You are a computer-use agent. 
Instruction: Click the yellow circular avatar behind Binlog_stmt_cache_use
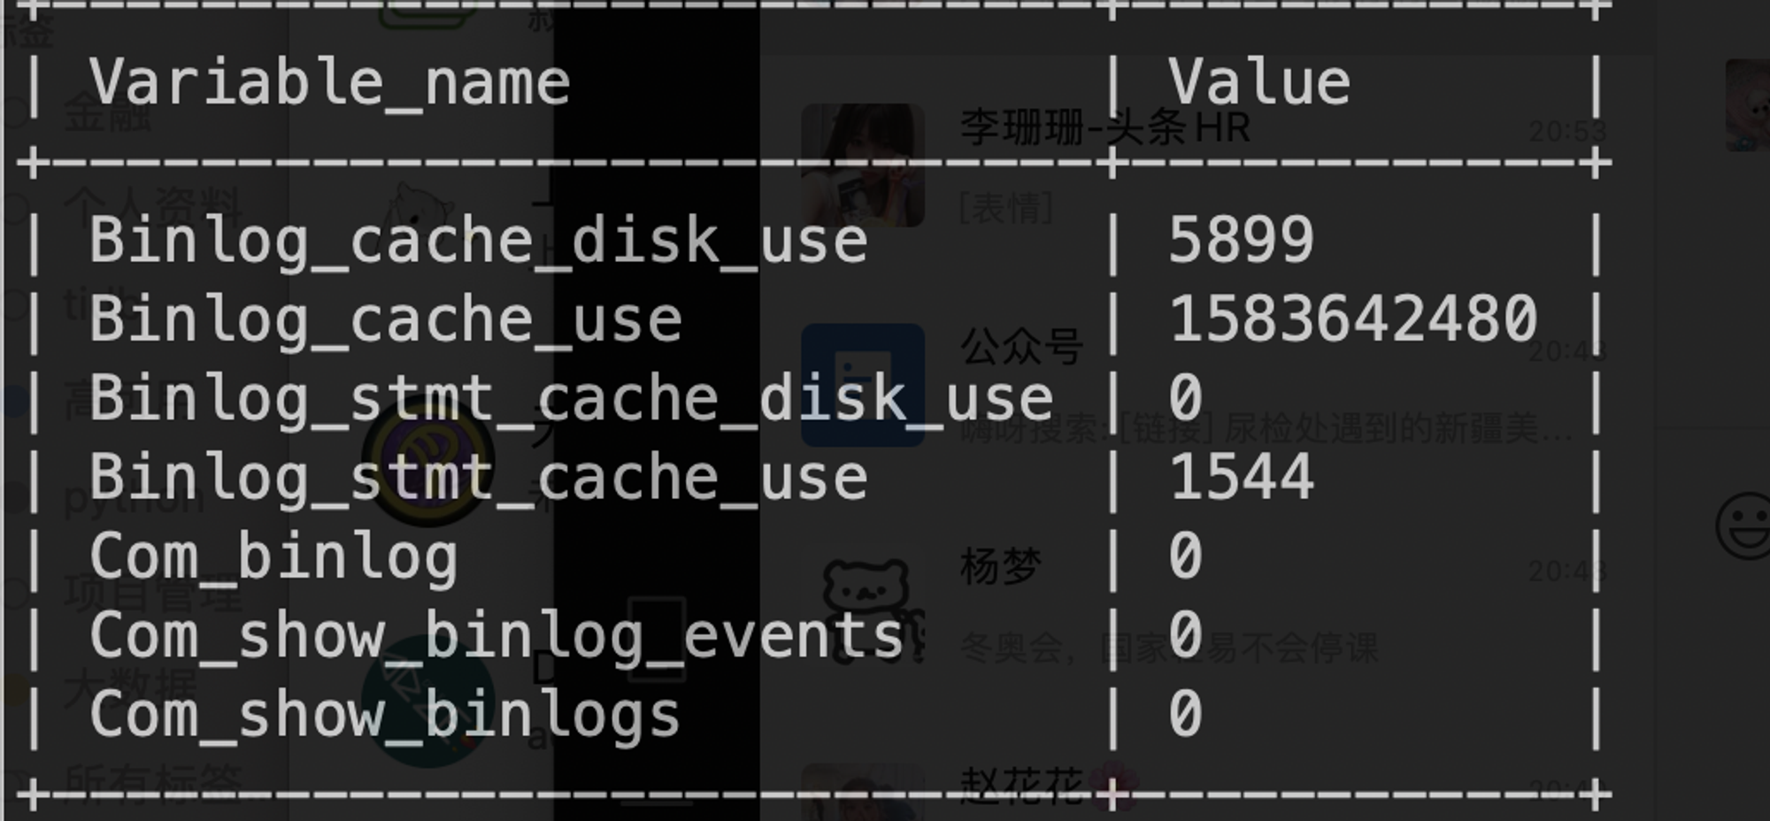coord(427,460)
